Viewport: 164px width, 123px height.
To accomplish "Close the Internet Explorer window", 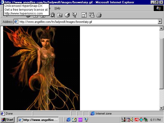I will (161, 2).
